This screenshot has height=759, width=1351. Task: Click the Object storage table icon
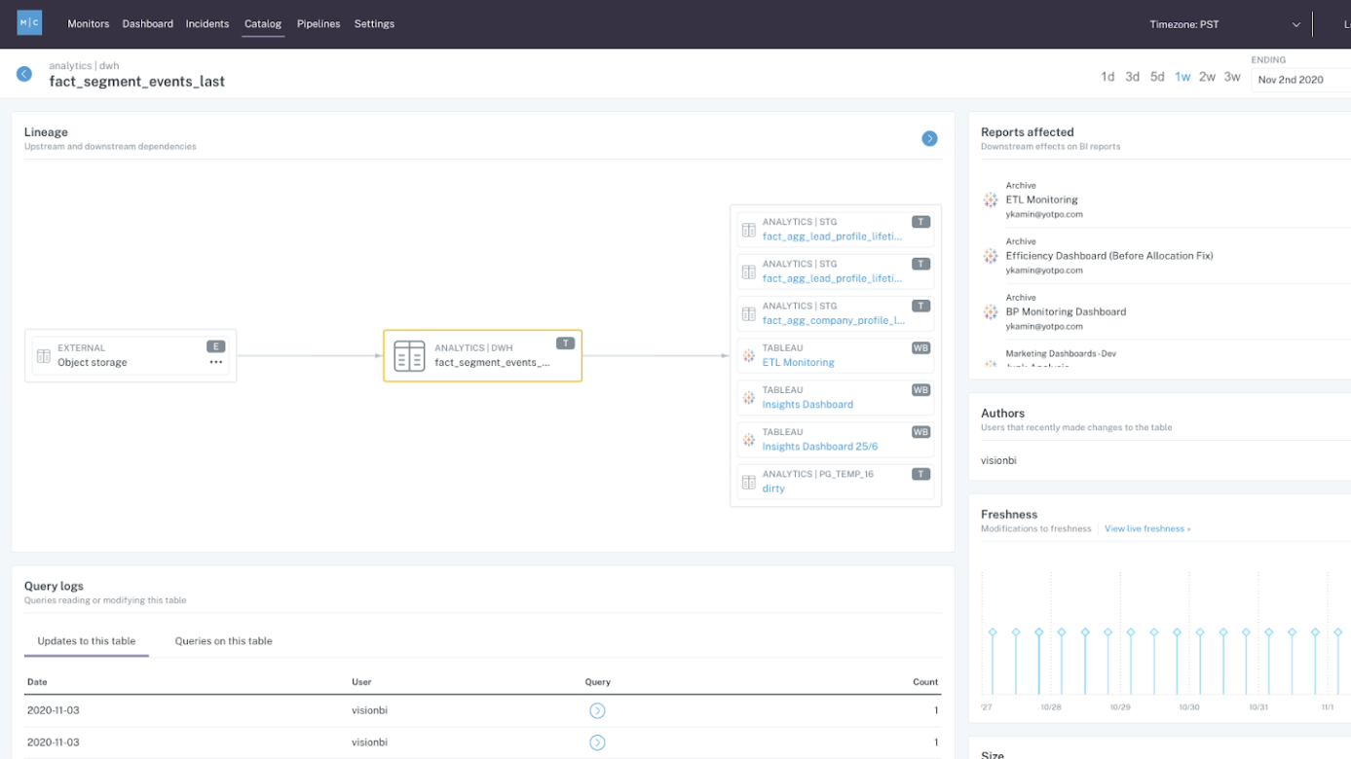[44, 356]
